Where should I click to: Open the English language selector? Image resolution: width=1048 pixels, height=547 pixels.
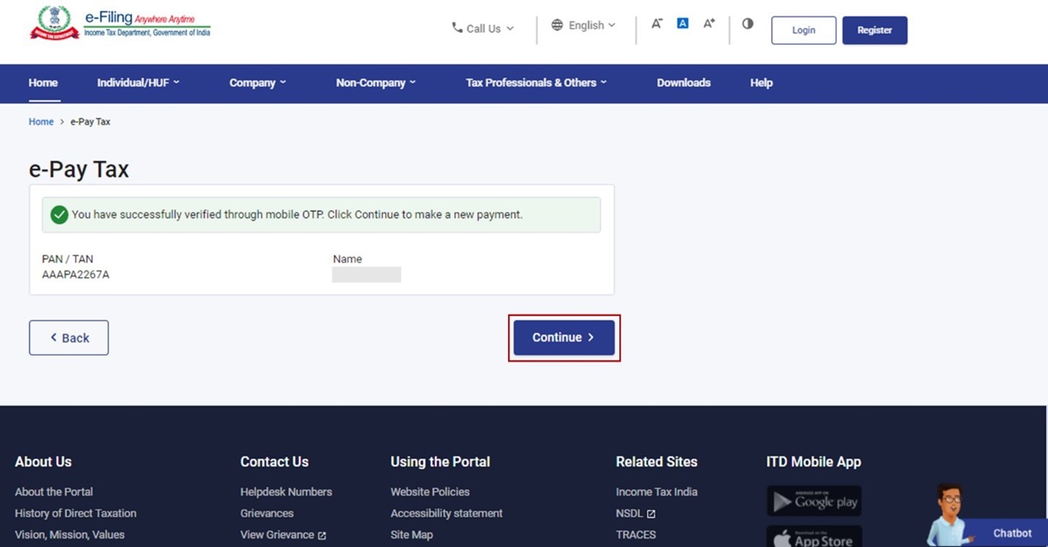click(583, 25)
